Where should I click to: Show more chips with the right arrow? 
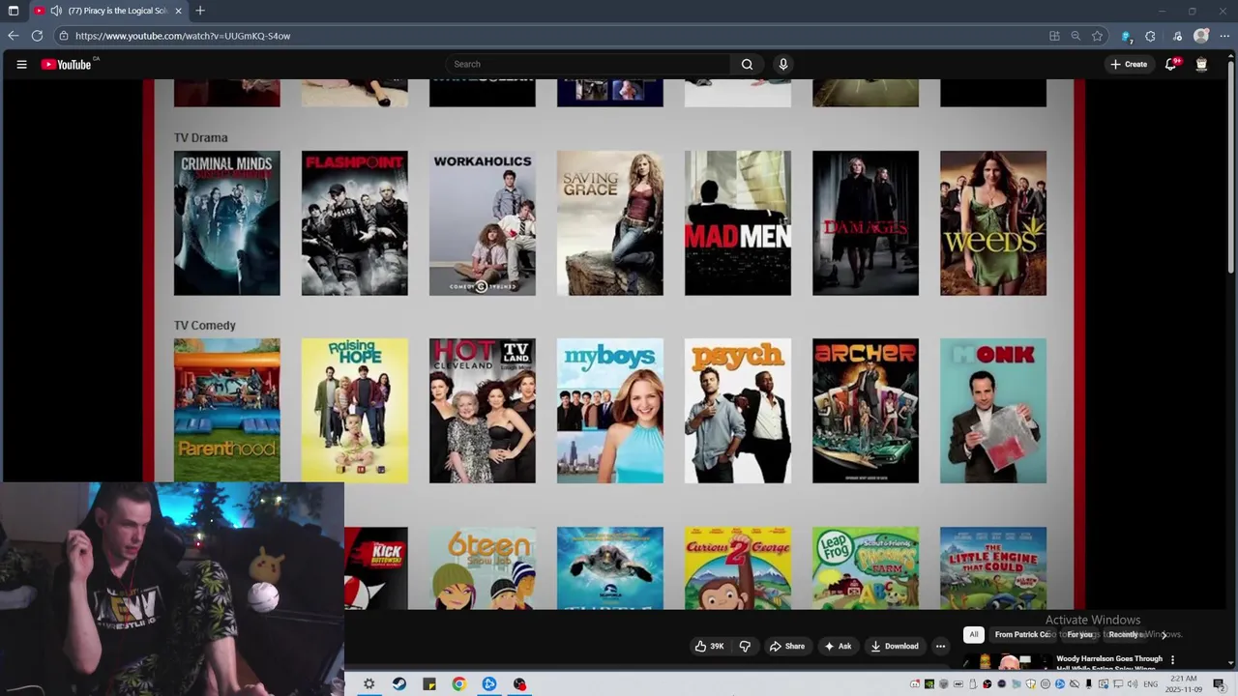coord(1164,634)
